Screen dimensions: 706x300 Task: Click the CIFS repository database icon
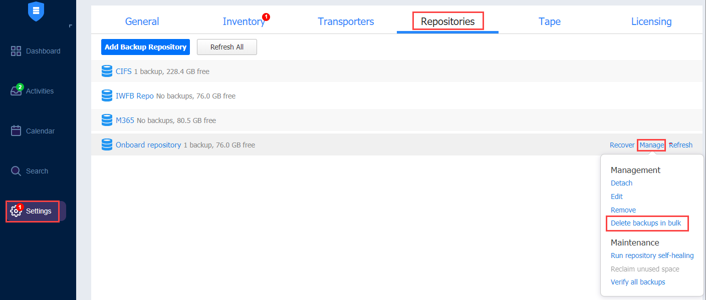tap(107, 71)
